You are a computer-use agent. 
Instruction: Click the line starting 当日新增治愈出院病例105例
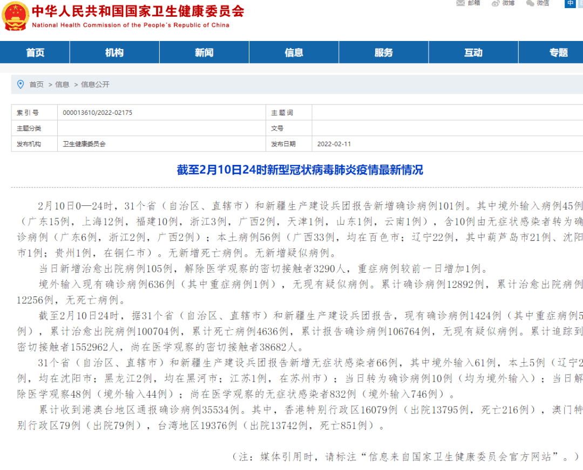[263, 268]
